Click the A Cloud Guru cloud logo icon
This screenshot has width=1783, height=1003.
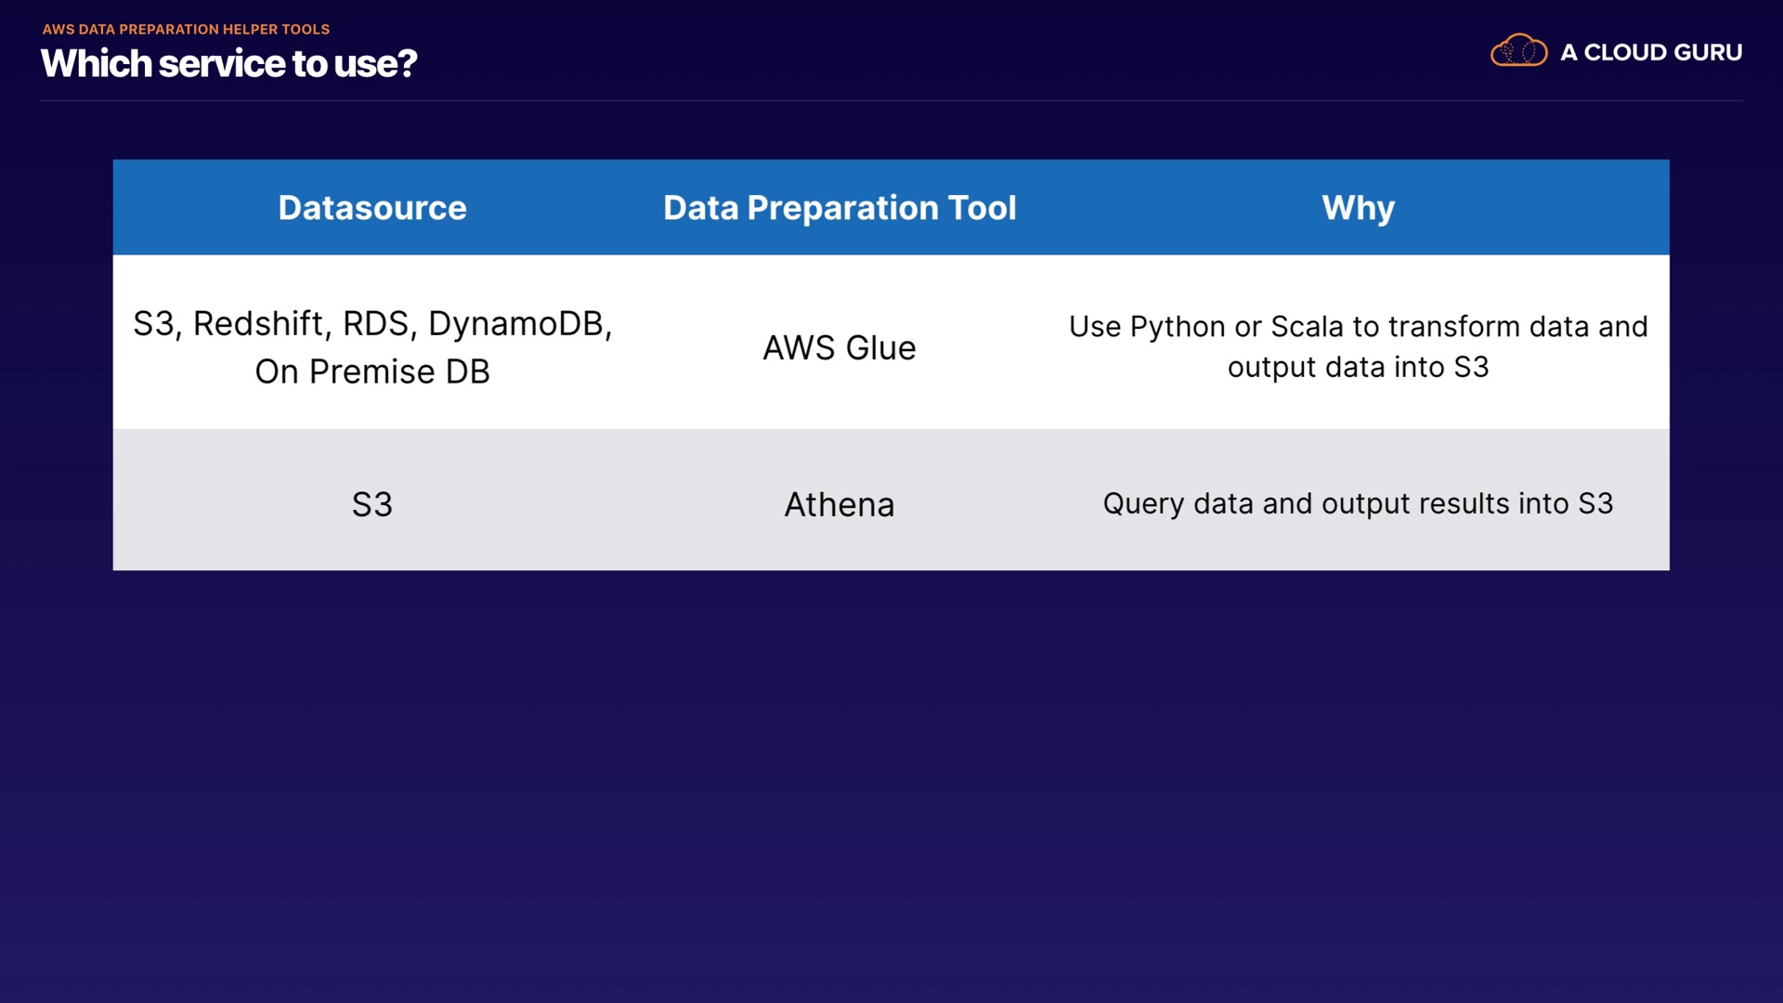click(1518, 51)
